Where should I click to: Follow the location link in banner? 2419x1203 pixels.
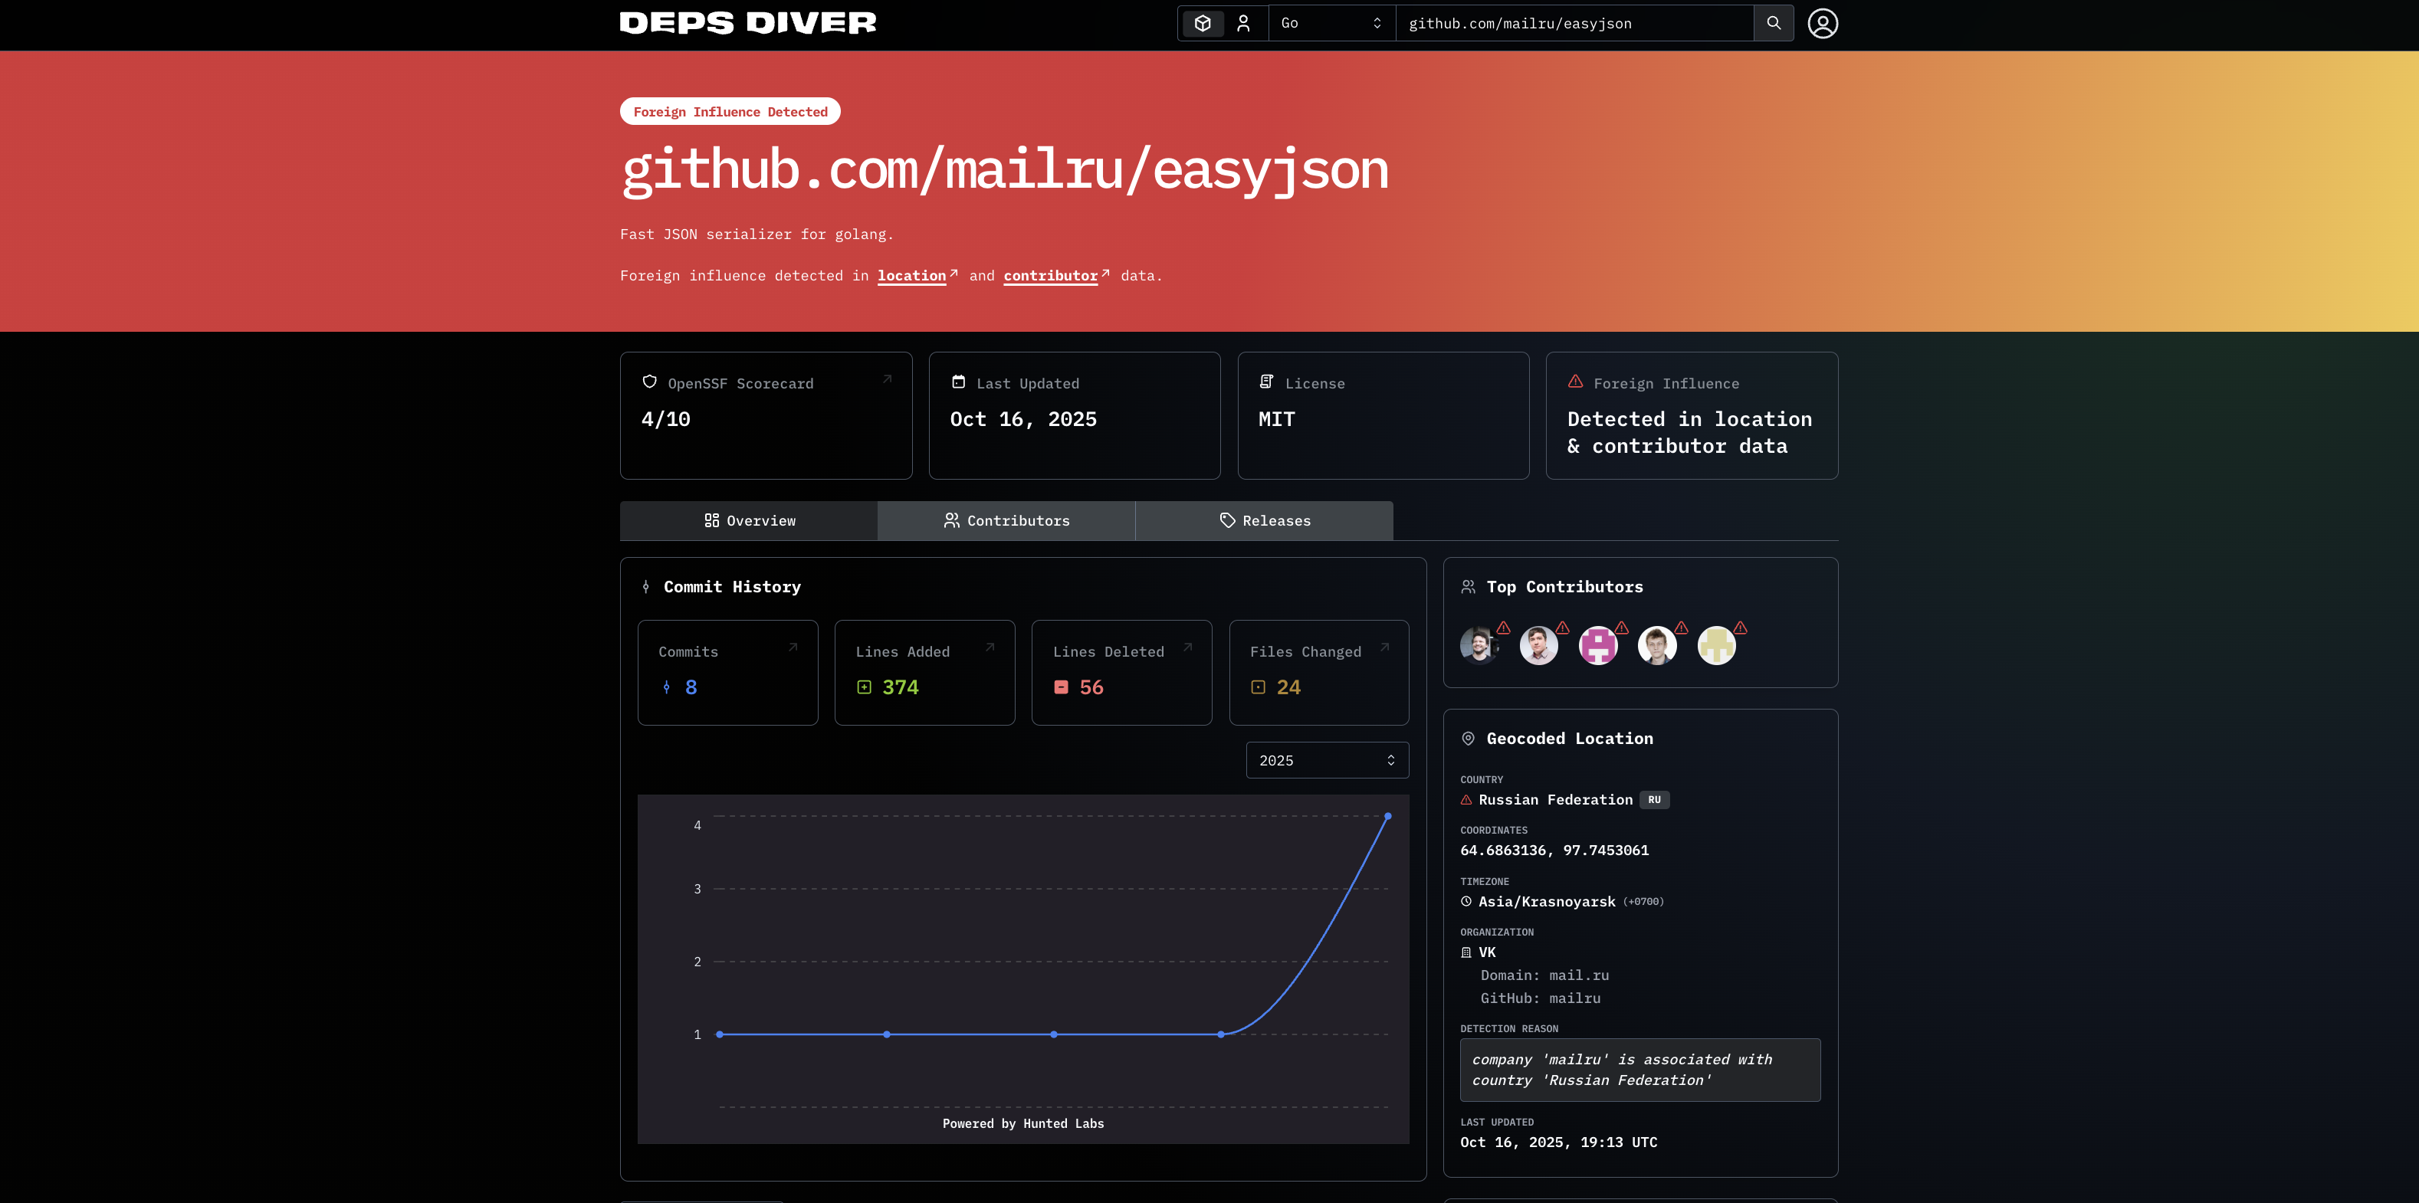click(x=912, y=276)
